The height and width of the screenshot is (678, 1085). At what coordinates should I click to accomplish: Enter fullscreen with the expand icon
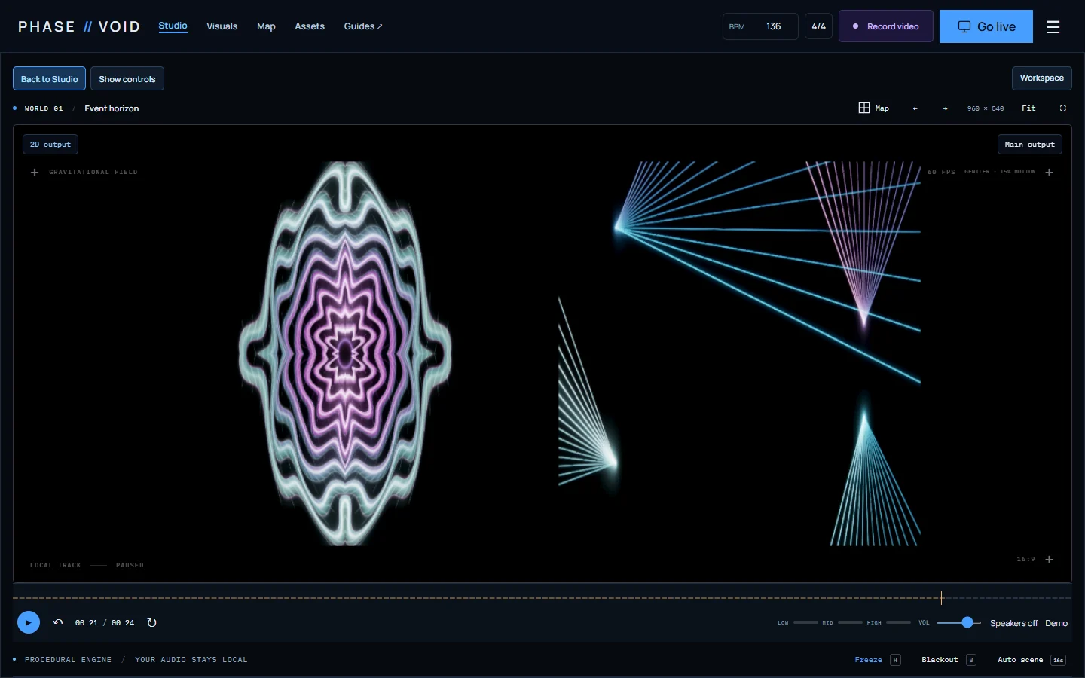1063,108
